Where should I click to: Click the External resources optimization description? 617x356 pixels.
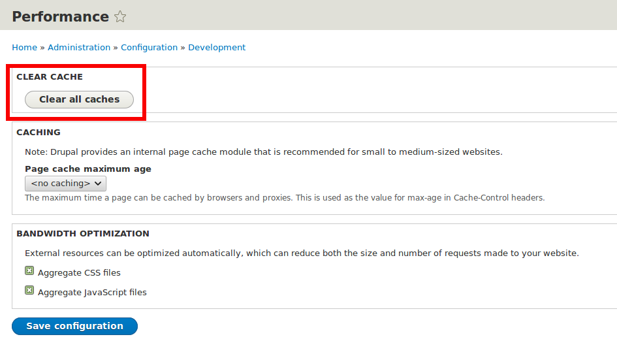[x=302, y=253]
